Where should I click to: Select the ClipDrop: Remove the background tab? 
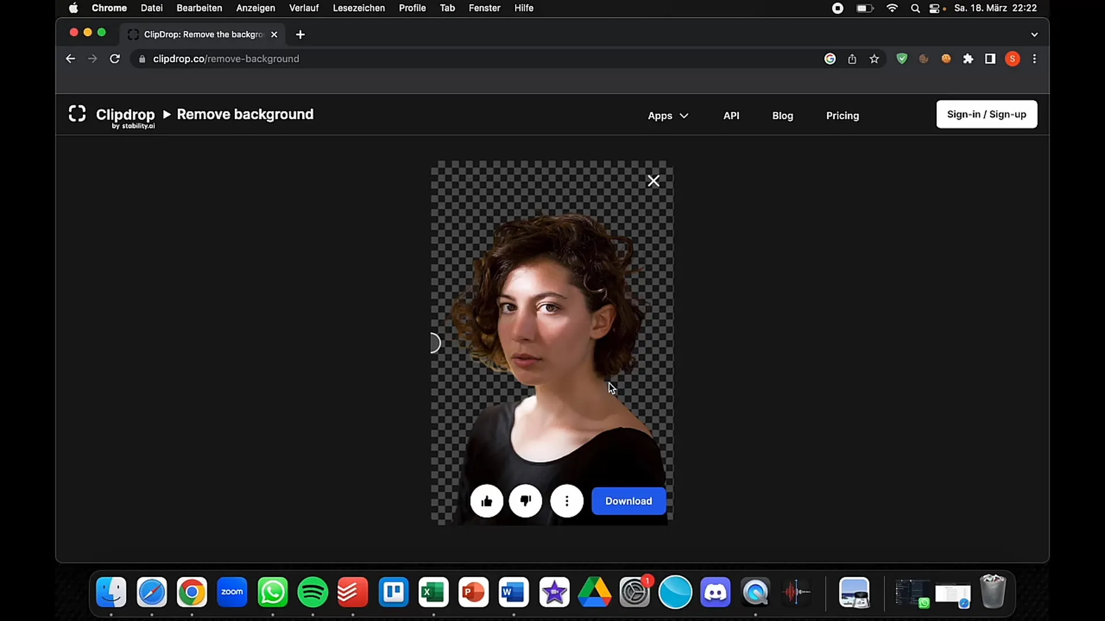click(202, 34)
